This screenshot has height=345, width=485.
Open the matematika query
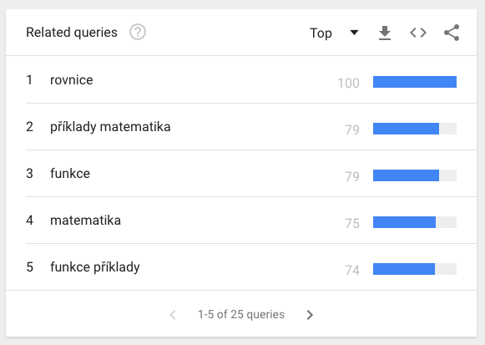(x=85, y=221)
